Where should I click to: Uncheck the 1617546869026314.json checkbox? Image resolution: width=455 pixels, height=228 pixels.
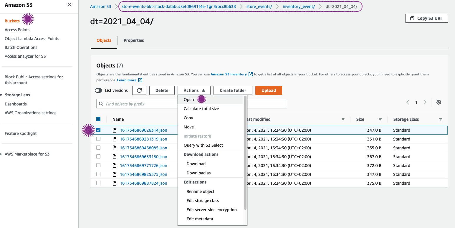[x=98, y=130]
